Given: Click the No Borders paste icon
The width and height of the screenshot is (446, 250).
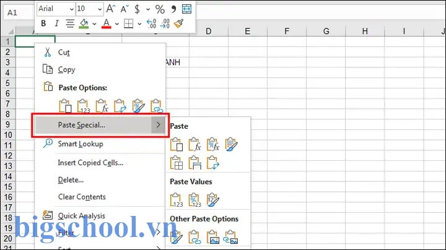Looking at the screenshot, I should click(x=177, y=163).
